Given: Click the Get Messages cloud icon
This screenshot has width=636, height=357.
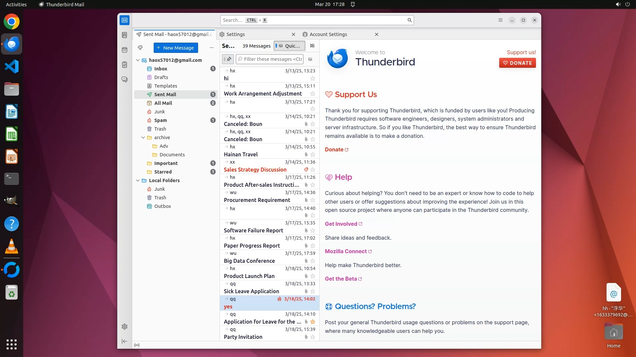Looking at the screenshot, I should [140, 48].
